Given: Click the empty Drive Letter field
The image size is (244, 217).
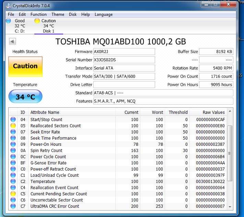Looking at the screenshot, I should tap(124, 85).
